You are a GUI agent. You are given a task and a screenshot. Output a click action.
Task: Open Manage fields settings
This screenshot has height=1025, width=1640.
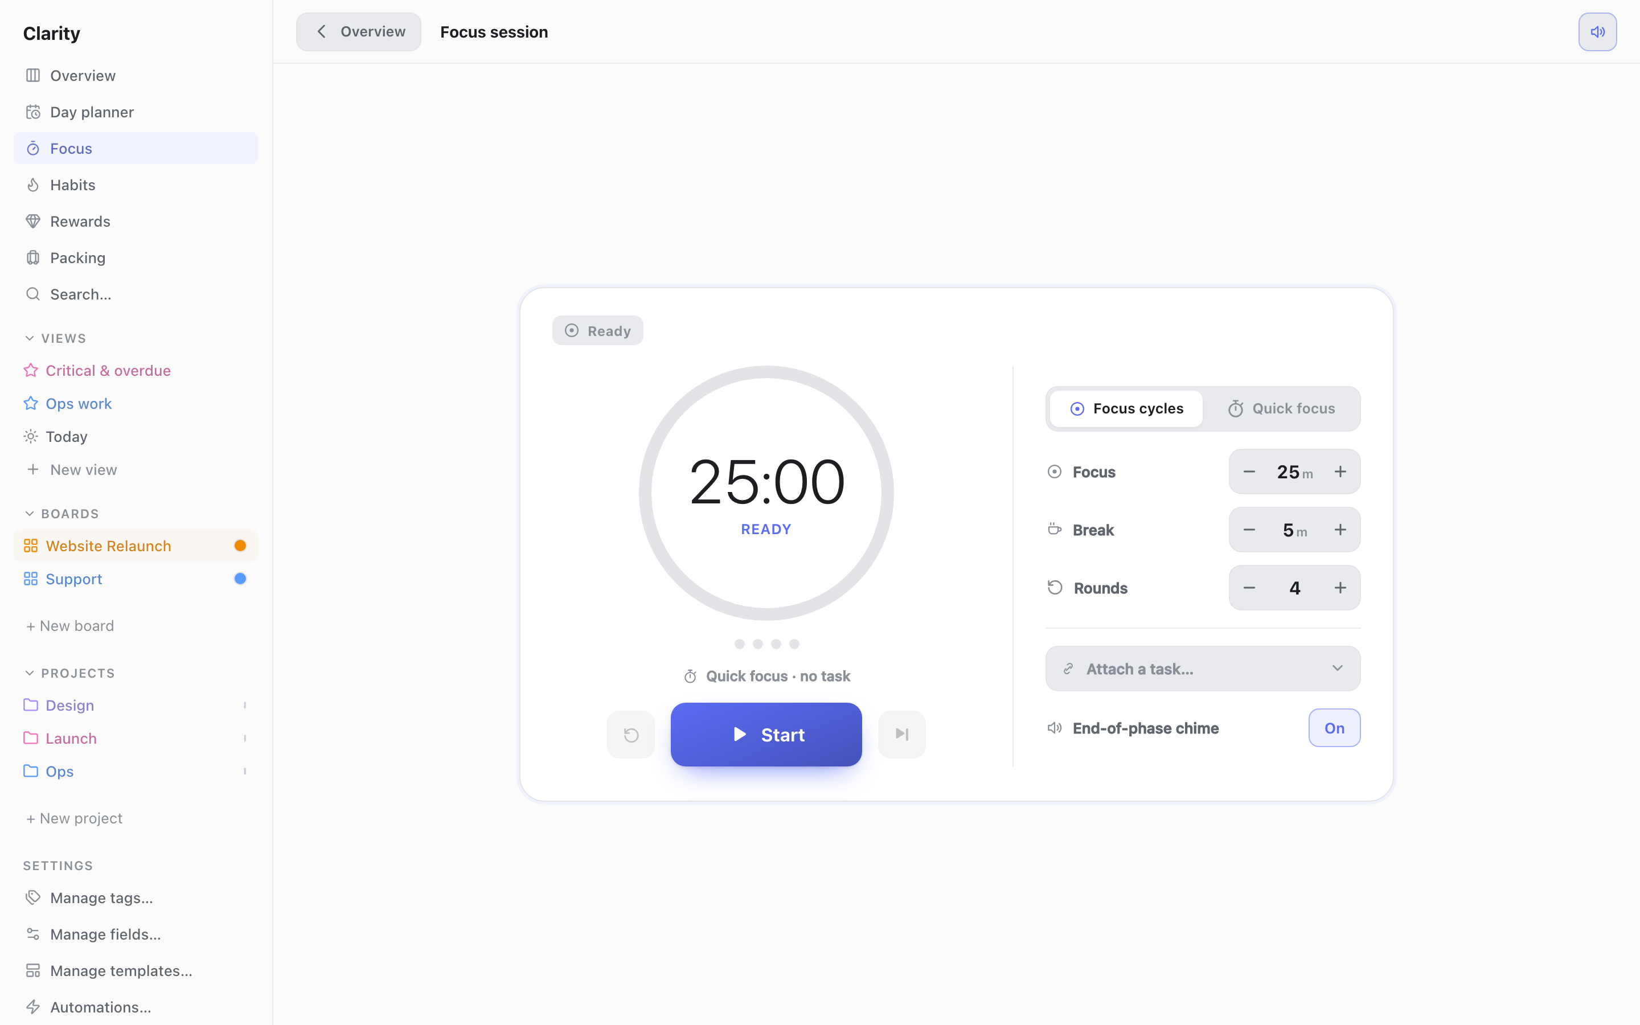tap(136, 934)
